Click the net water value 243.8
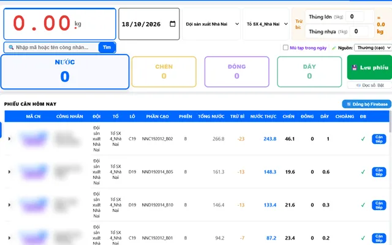This screenshot has height=245, width=392. (x=269, y=139)
